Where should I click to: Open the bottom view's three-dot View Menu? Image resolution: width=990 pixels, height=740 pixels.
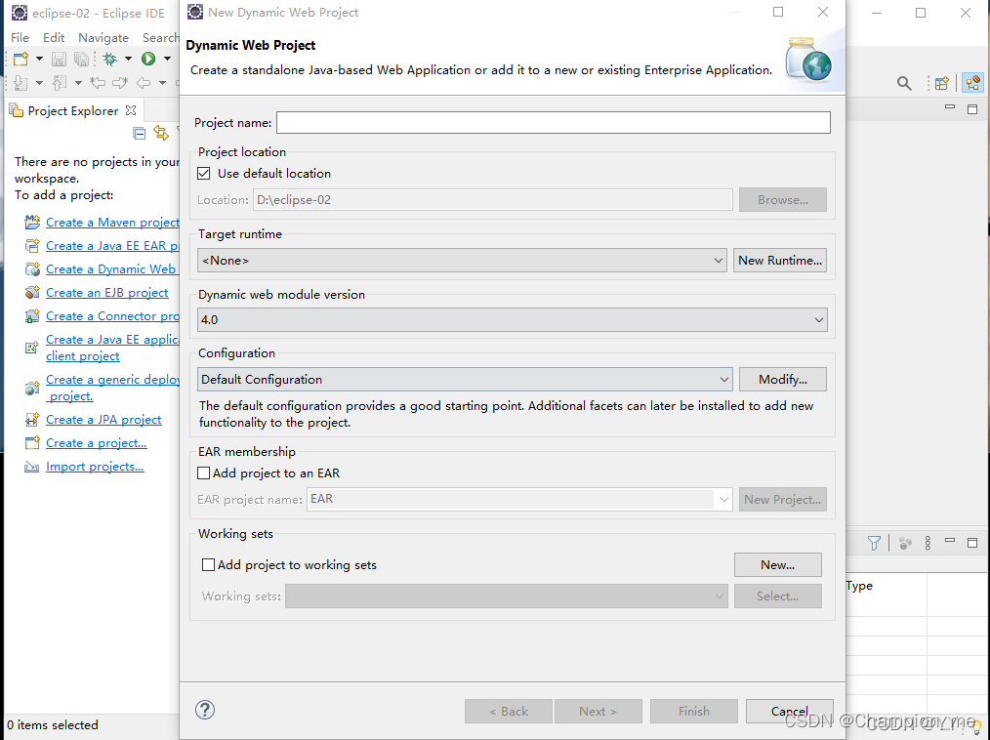pyautogui.click(x=928, y=543)
